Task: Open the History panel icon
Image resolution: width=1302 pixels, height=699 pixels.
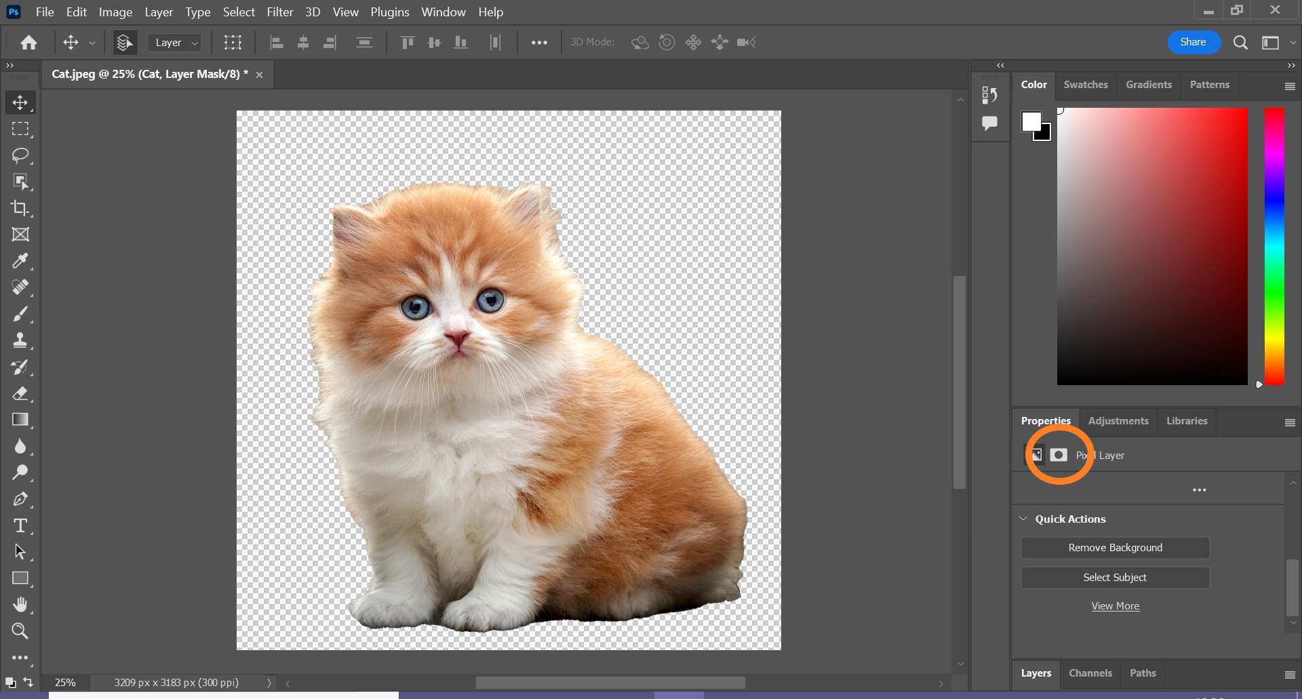Action: (x=989, y=95)
